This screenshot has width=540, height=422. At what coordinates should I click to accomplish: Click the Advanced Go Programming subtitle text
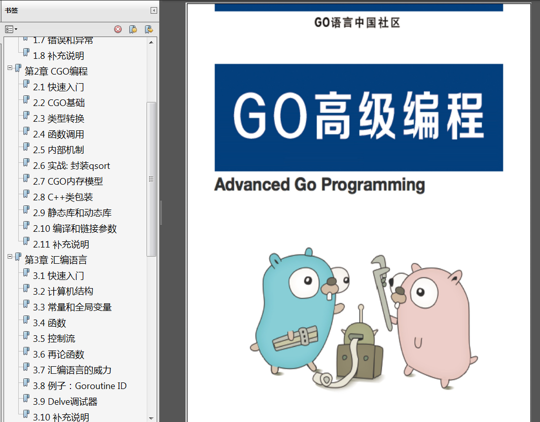[x=319, y=185]
